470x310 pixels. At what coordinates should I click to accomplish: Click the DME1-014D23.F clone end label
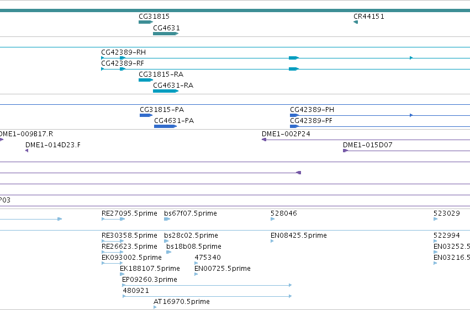pyautogui.click(x=53, y=145)
